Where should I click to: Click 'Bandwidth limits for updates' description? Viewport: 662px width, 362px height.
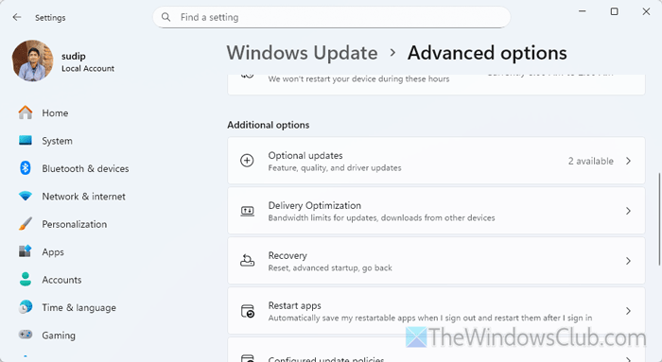[381, 218]
